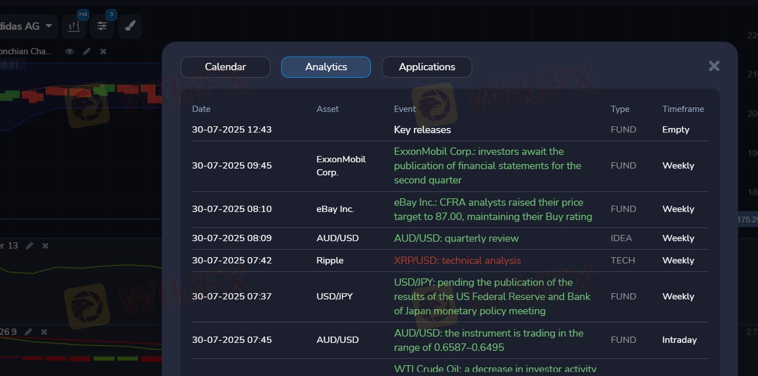This screenshot has width=758, height=376.
Task: Remove the indicator labeled 26 9
Action: pyautogui.click(x=44, y=332)
